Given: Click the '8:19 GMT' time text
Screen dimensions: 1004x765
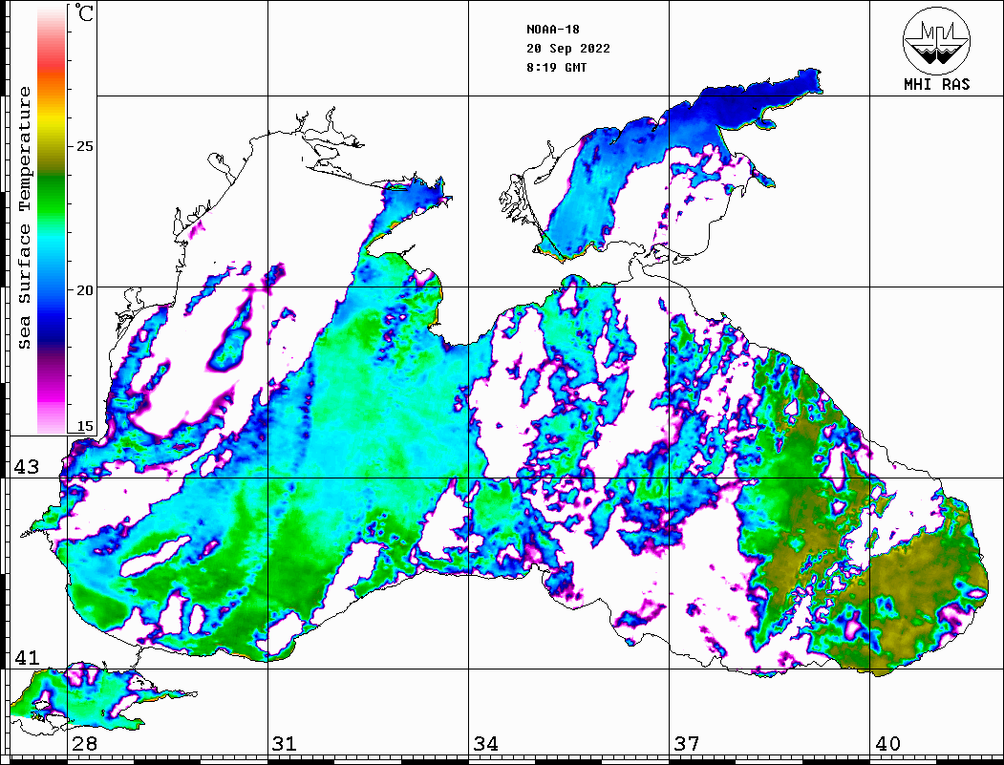Looking at the screenshot, I should [556, 67].
